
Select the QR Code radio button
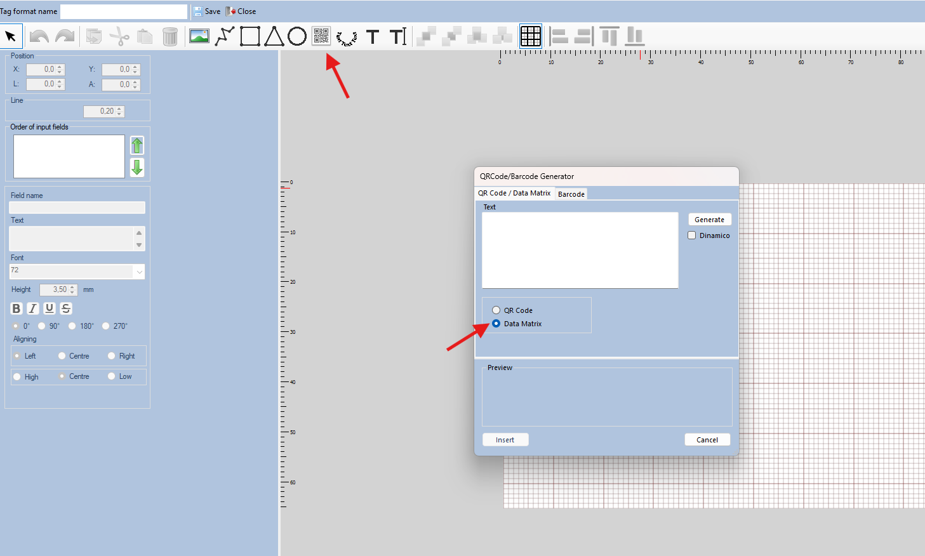(496, 310)
